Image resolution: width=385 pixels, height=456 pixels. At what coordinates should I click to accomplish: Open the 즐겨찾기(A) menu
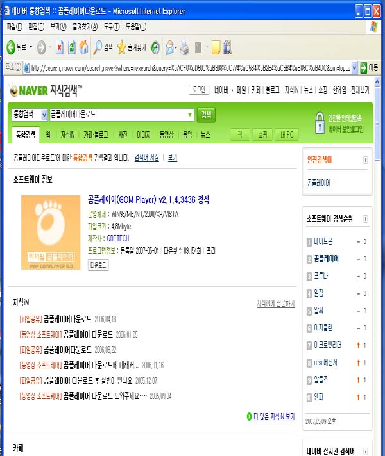[85, 27]
